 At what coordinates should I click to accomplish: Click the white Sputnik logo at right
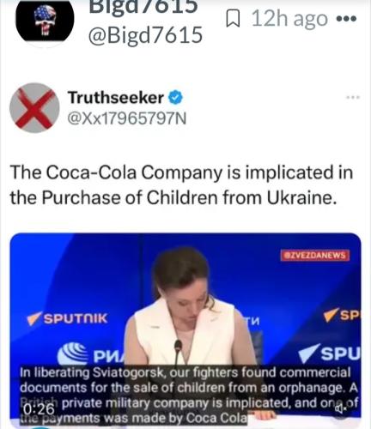[329, 353]
